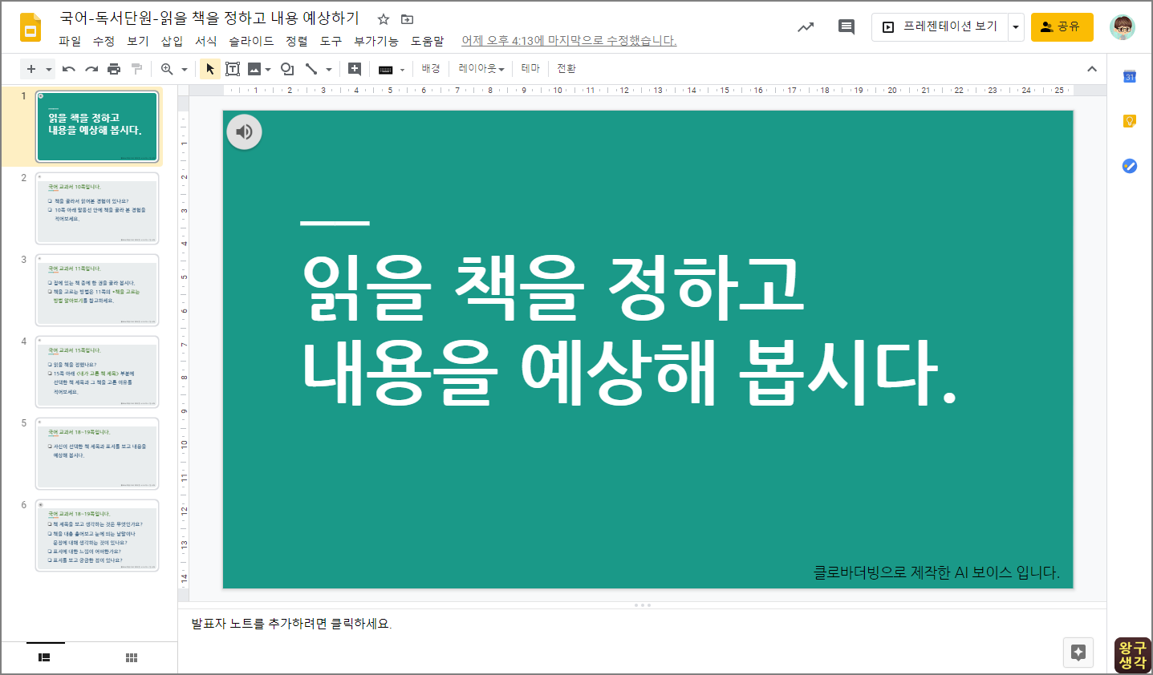Select the slide 1 thumbnail

point(97,127)
